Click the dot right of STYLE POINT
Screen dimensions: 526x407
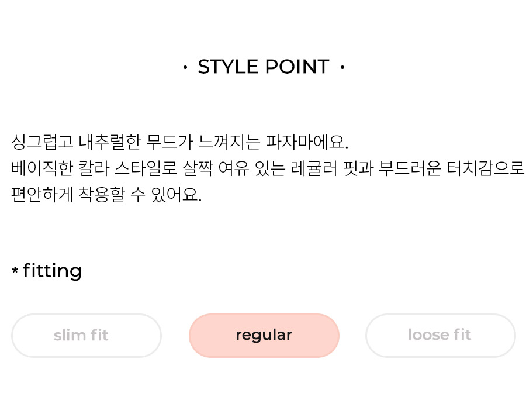pyautogui.click(x=342, y=67)
